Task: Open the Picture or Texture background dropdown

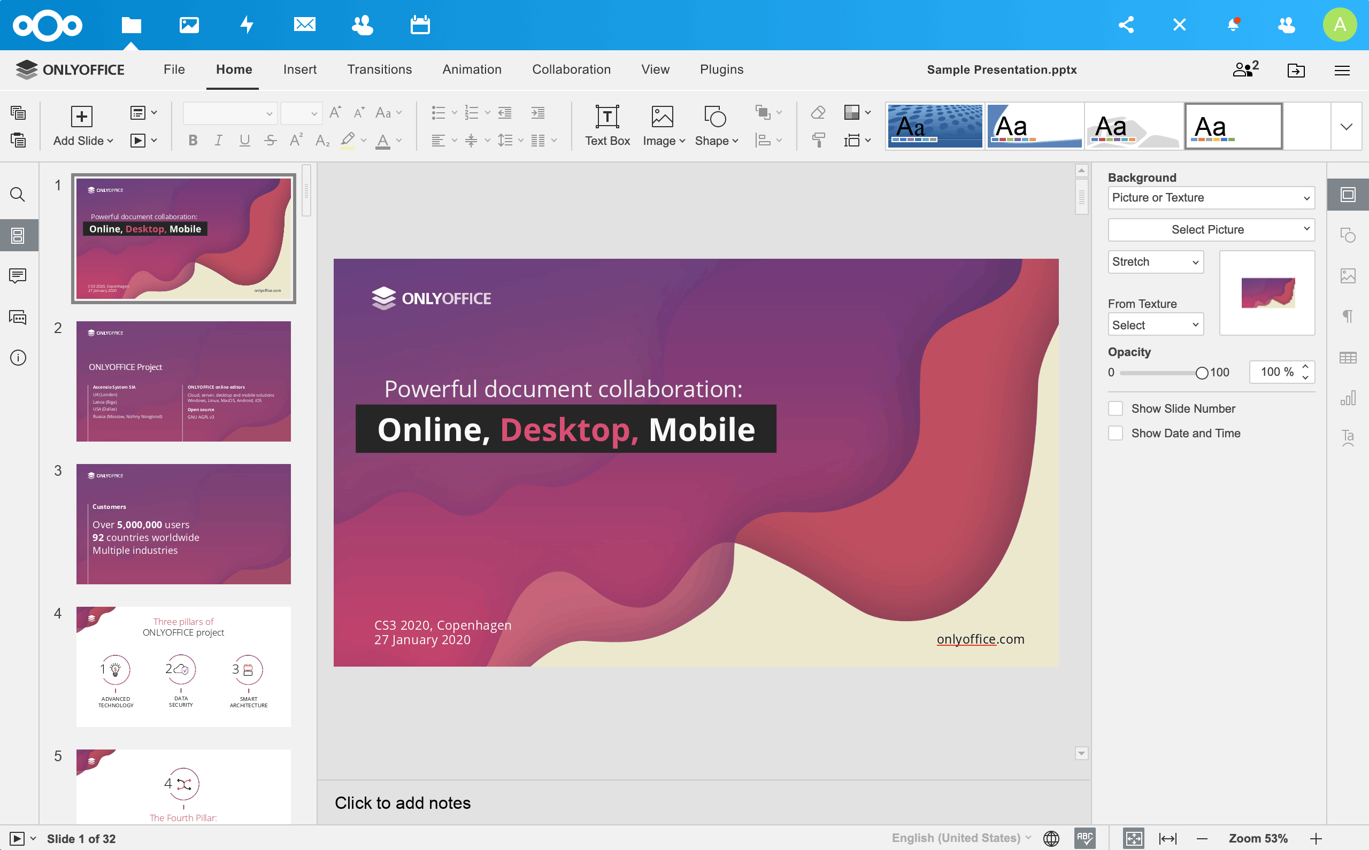Action: [x=1211, y=197]
